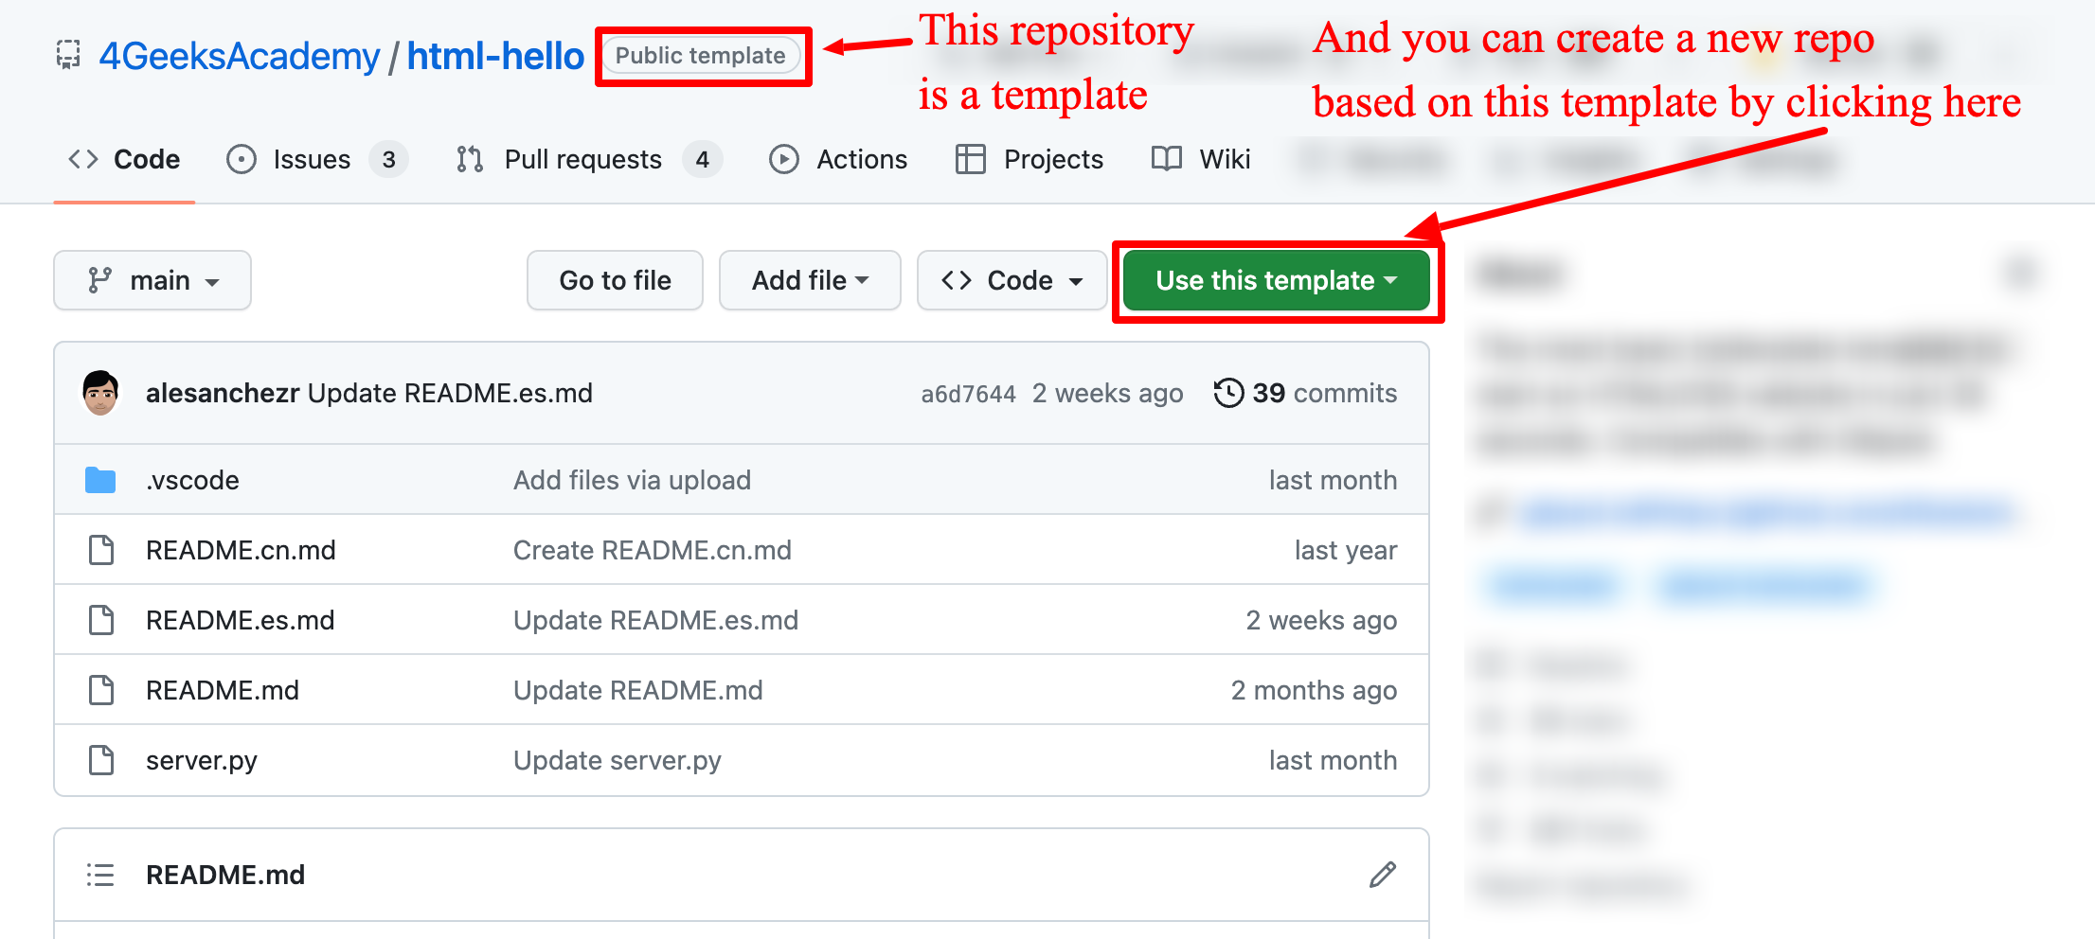Image resolution: width=2095 pixels, height=939 pixels.
Task: Open the Code clone dropdown
Action: coord(1012,280)
